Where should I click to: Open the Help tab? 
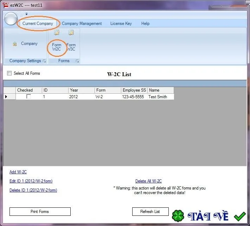[146, 24]
